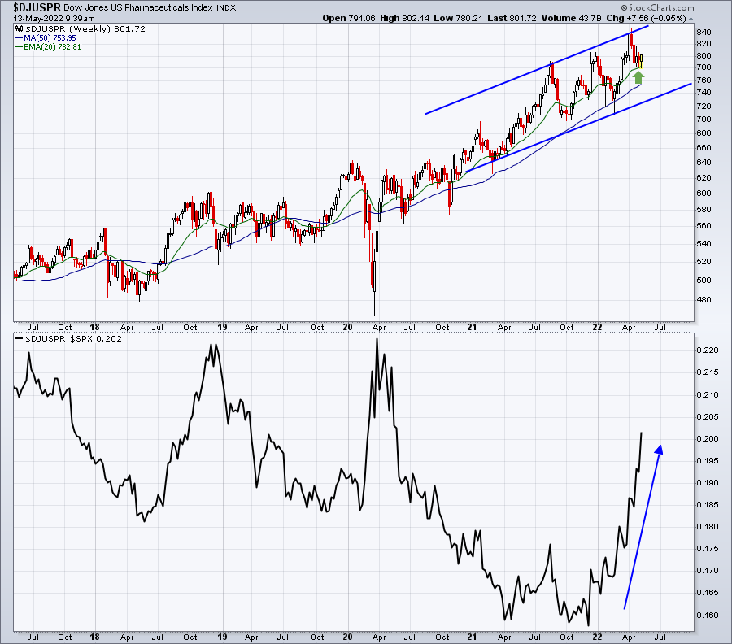732x644 pixels.
Task: Click the 480 price axis label
Action: tap(704, 299)
